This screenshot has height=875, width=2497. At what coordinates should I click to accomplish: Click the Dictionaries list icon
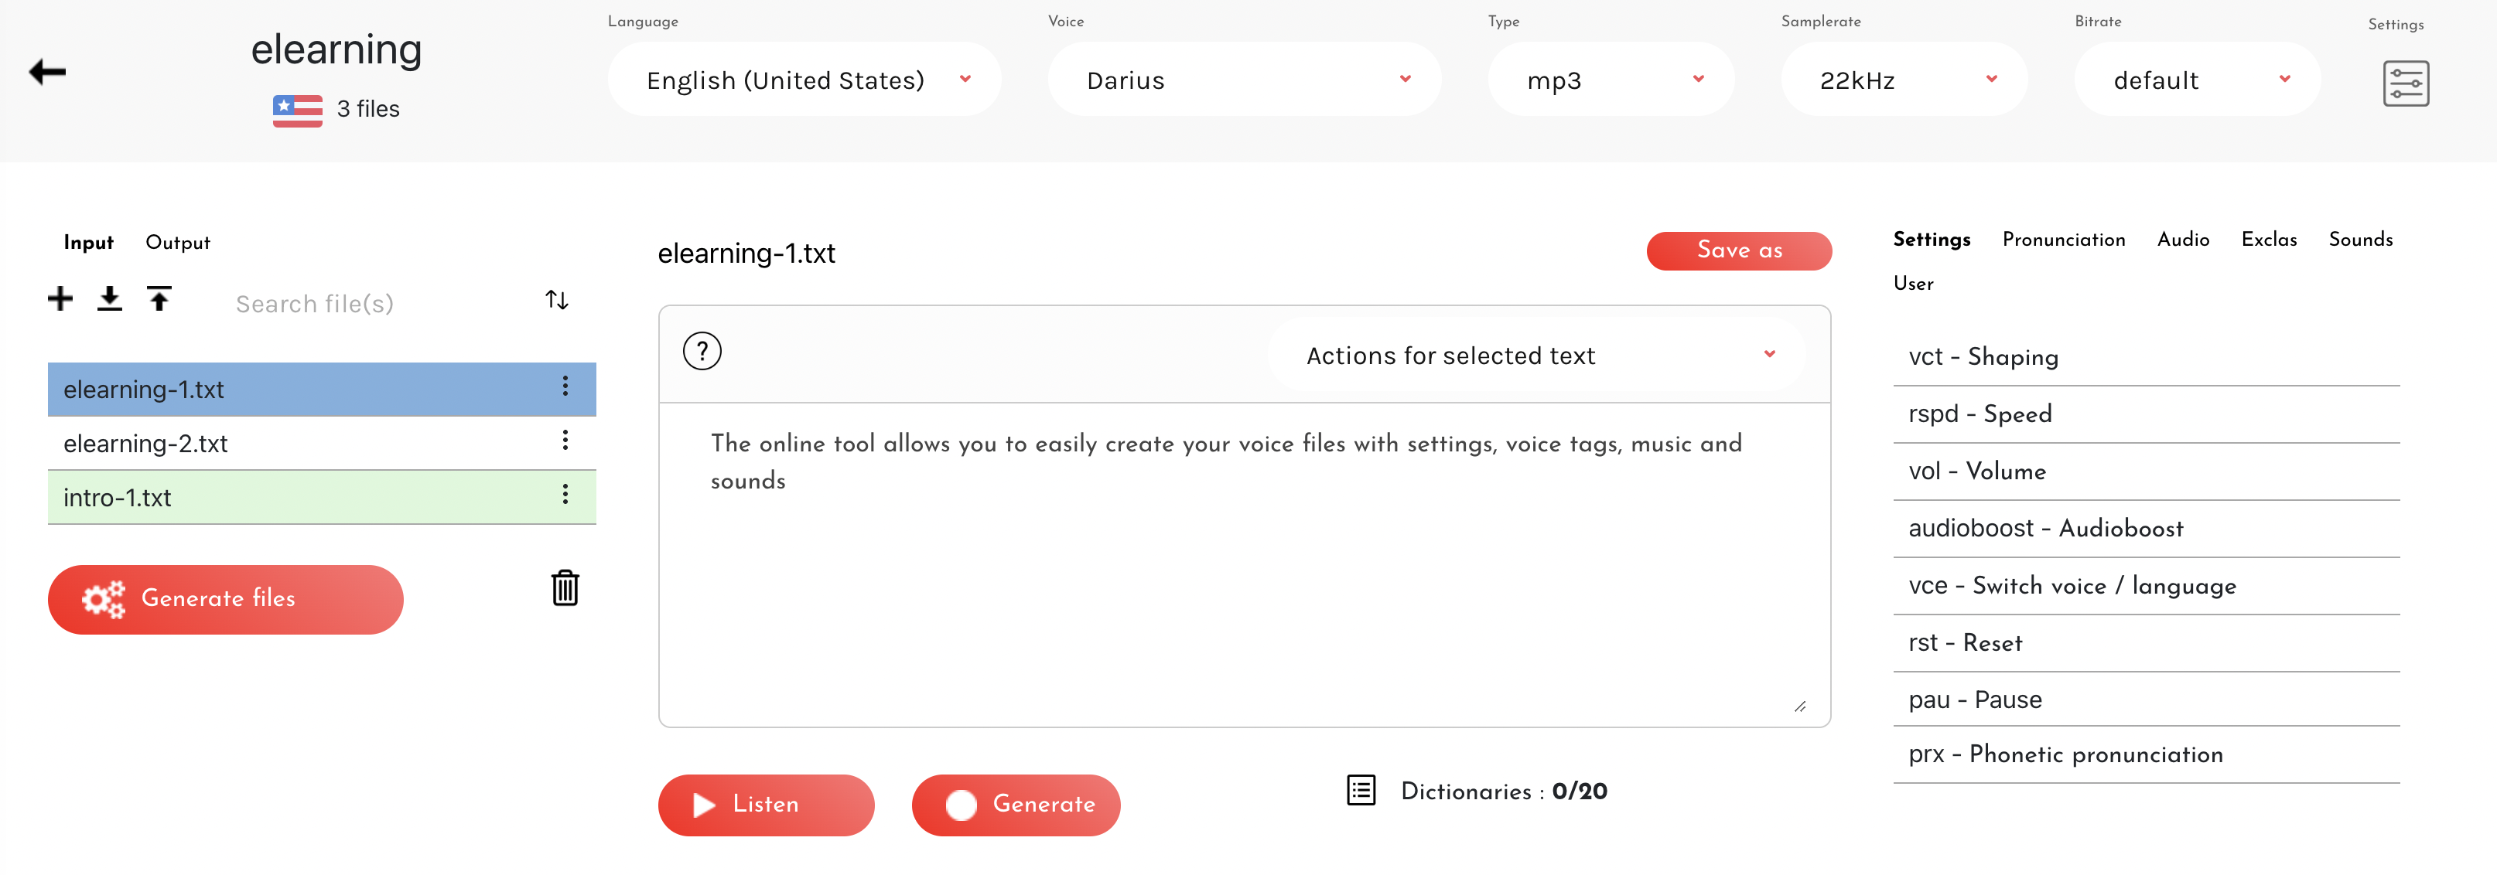click(x=1361, y=791)
